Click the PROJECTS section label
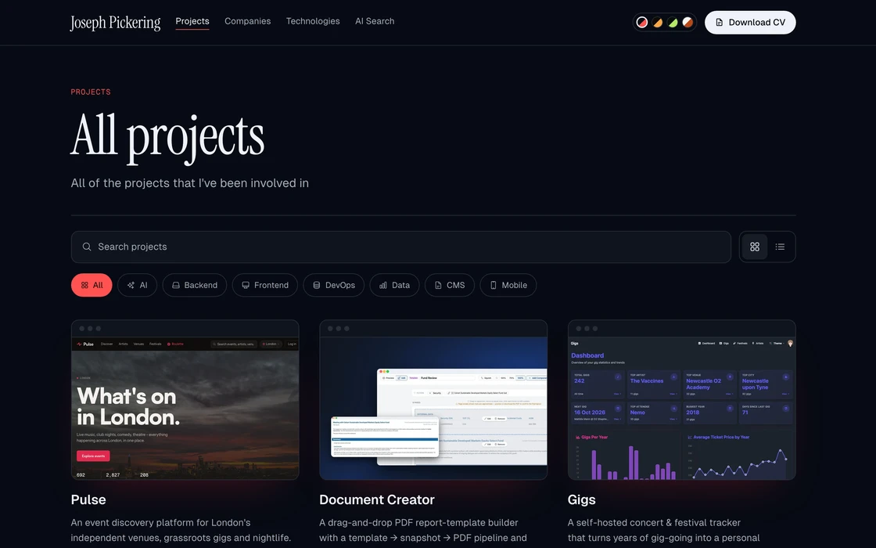Image resolution: width=876 pixels, height=548 pixels. pos(91,92)
